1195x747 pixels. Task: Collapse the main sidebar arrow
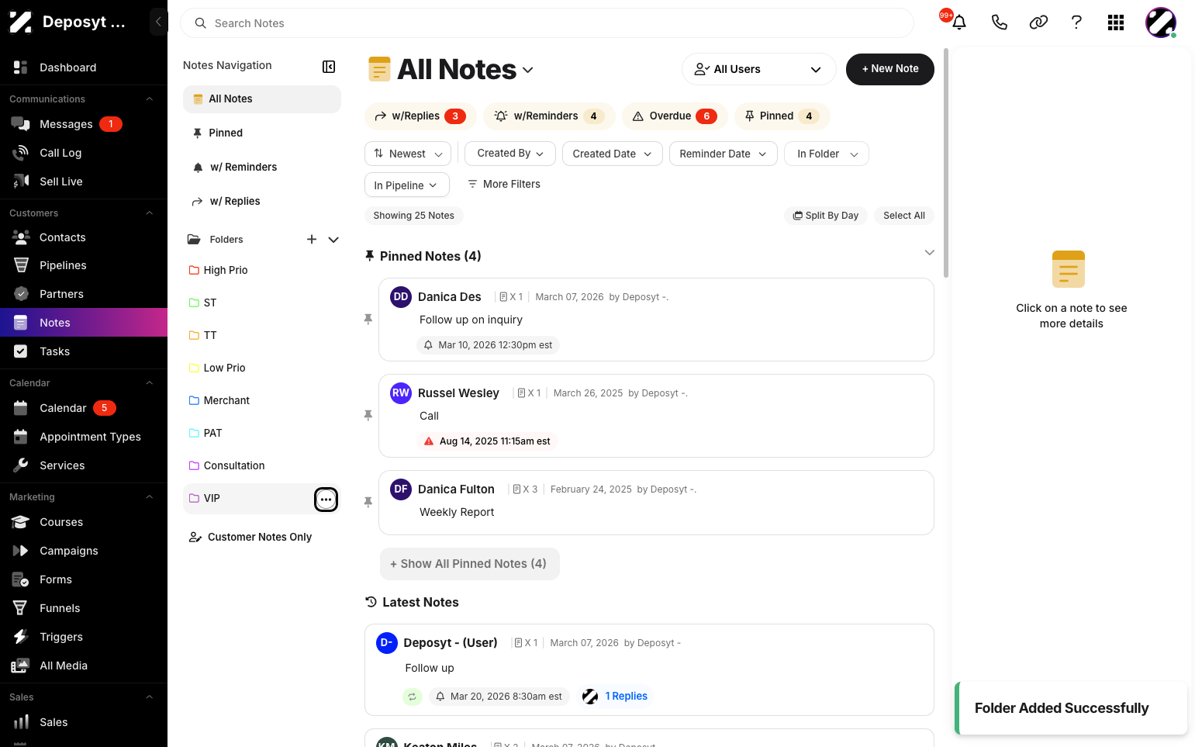(158, 22)
